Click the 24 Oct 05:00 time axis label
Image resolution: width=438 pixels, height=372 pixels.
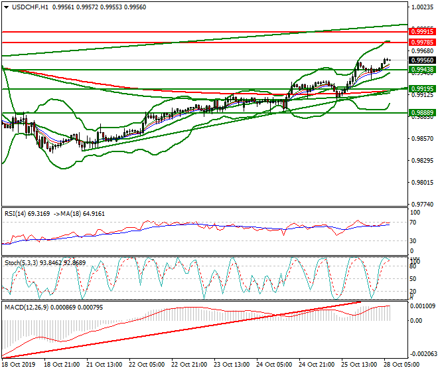274,365
